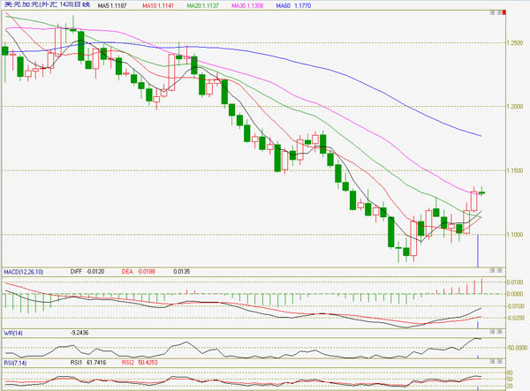The height and width of the screenshot is (391, 530).
Task: Click the left arrow button in MACD panel header
Action: click(493, 270)
